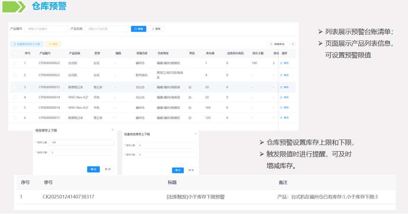
Task: Close the 修改库存上下限 dialog with its X icon
Action: click(113, 130)
